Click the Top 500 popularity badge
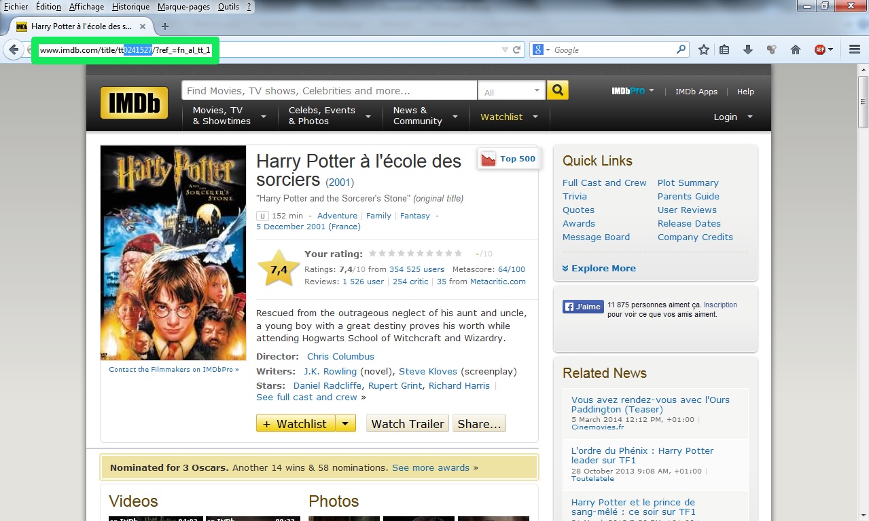The width and height of the screenshot is (869, 521). [x=509, y=159]
